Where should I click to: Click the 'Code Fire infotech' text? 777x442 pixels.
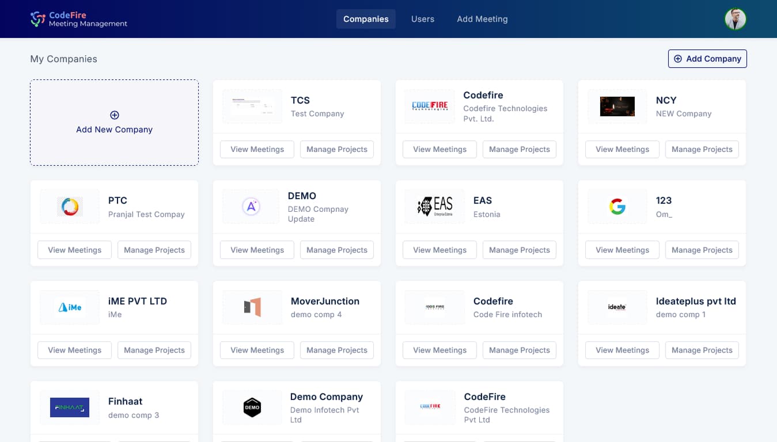(x=507, y=314)
